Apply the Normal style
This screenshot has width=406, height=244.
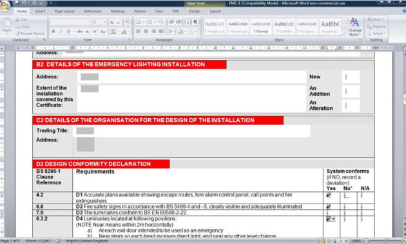[261, 27]
